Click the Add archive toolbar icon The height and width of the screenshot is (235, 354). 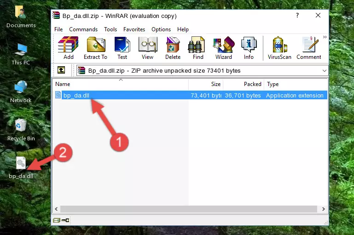tap(68, 48)
